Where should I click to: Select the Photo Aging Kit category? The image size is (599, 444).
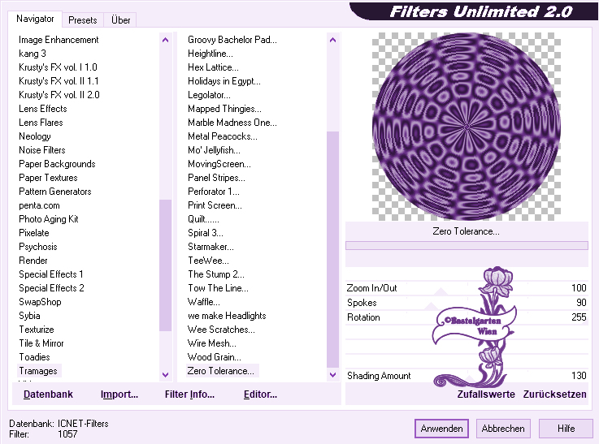pyautogui.click(x=49, y=219)
